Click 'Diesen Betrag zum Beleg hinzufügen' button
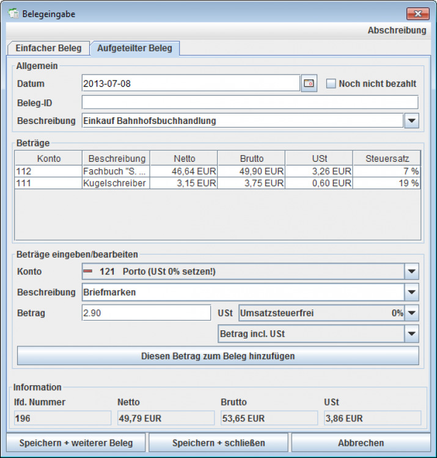 [x=218, y=355]
